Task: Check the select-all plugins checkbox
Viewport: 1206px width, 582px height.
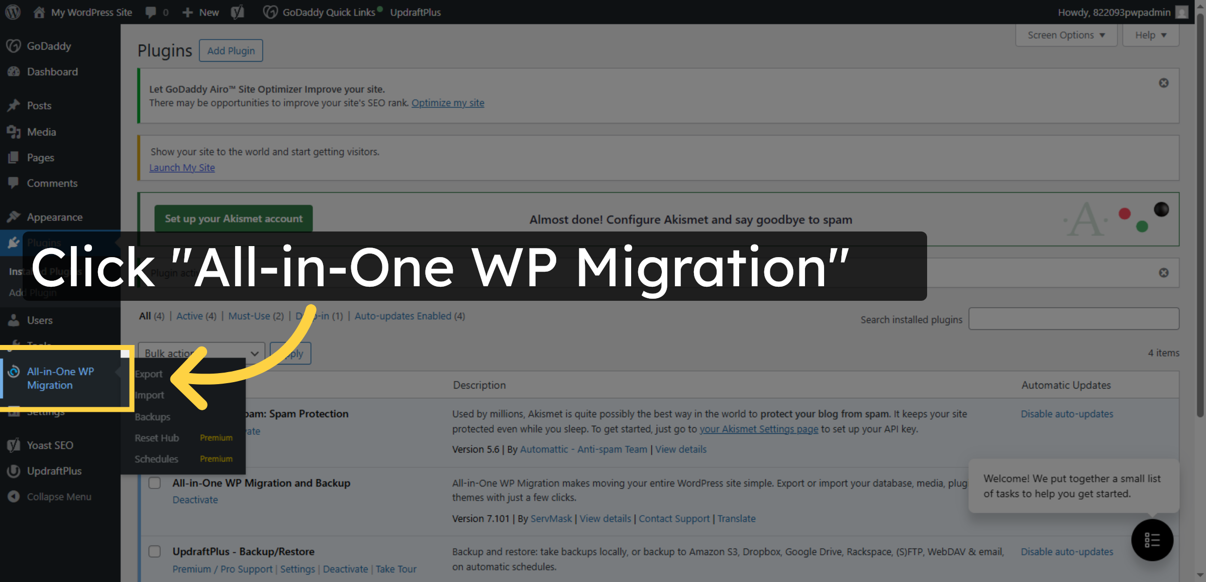Action: click(x=124, y=354)
